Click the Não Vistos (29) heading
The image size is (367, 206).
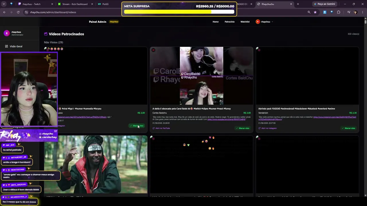(x=53, y=42)
